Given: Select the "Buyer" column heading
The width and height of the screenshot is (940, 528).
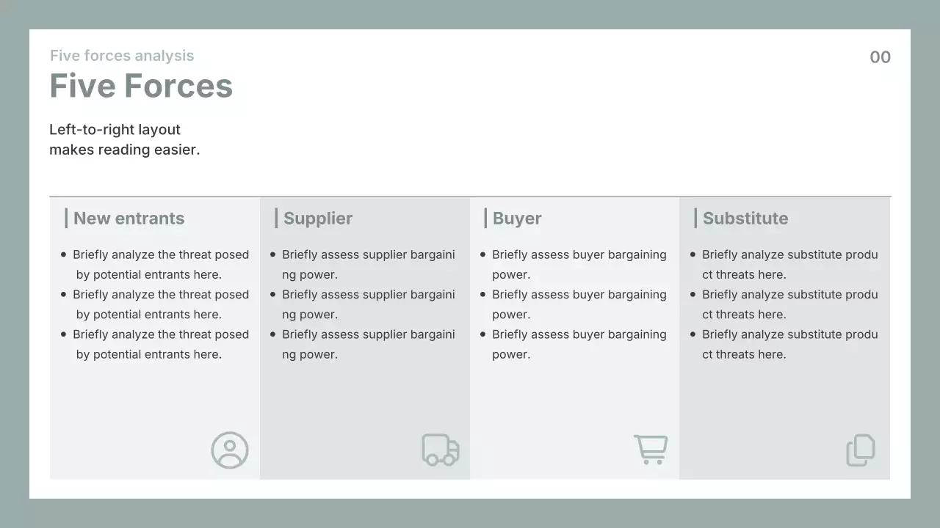Looking at the screenshot, I should (517, 219).
